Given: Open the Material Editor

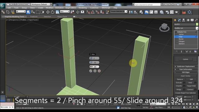Looking at the screenshot, I should tap(162, 12).
